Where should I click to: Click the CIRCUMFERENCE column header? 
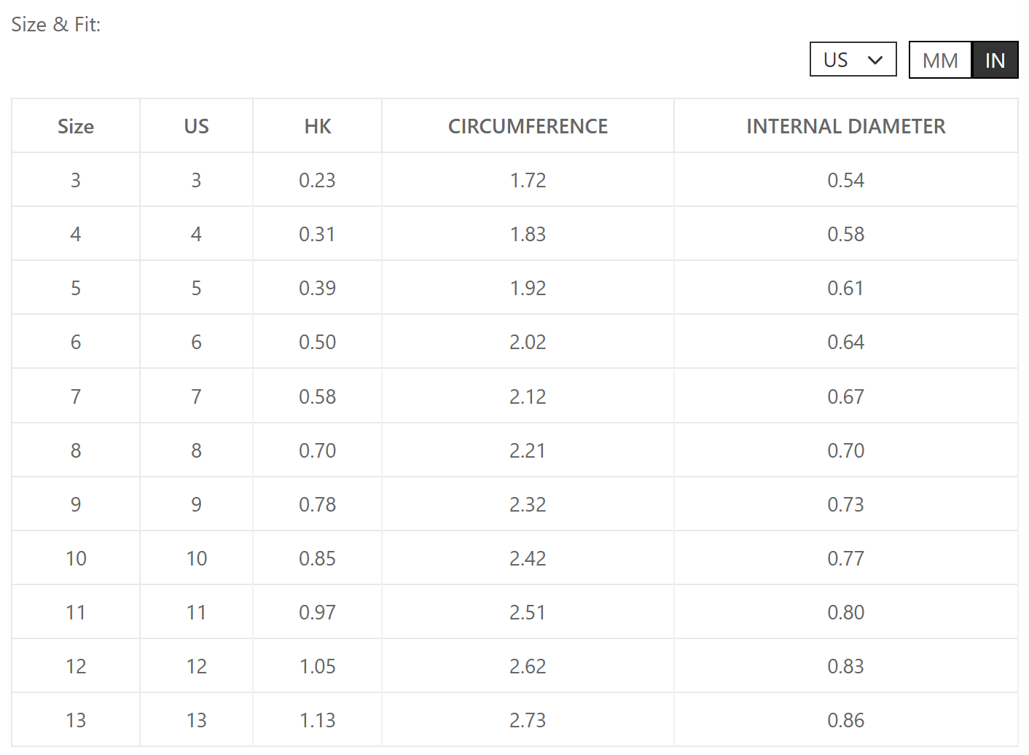(528, 126)
